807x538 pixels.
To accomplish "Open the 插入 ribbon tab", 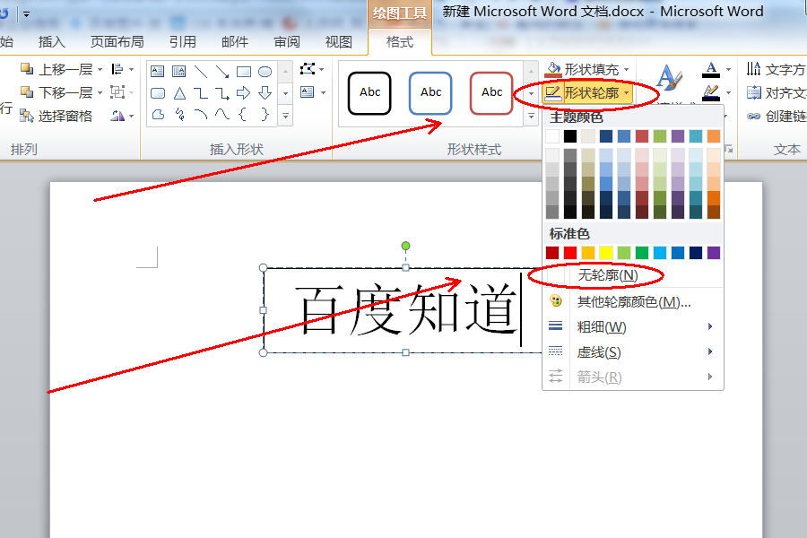I will point(51,42).
